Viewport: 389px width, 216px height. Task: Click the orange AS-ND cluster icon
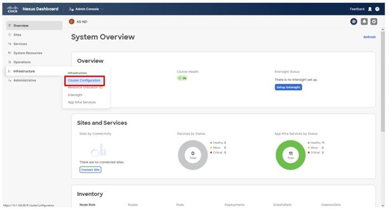[72, 22]
